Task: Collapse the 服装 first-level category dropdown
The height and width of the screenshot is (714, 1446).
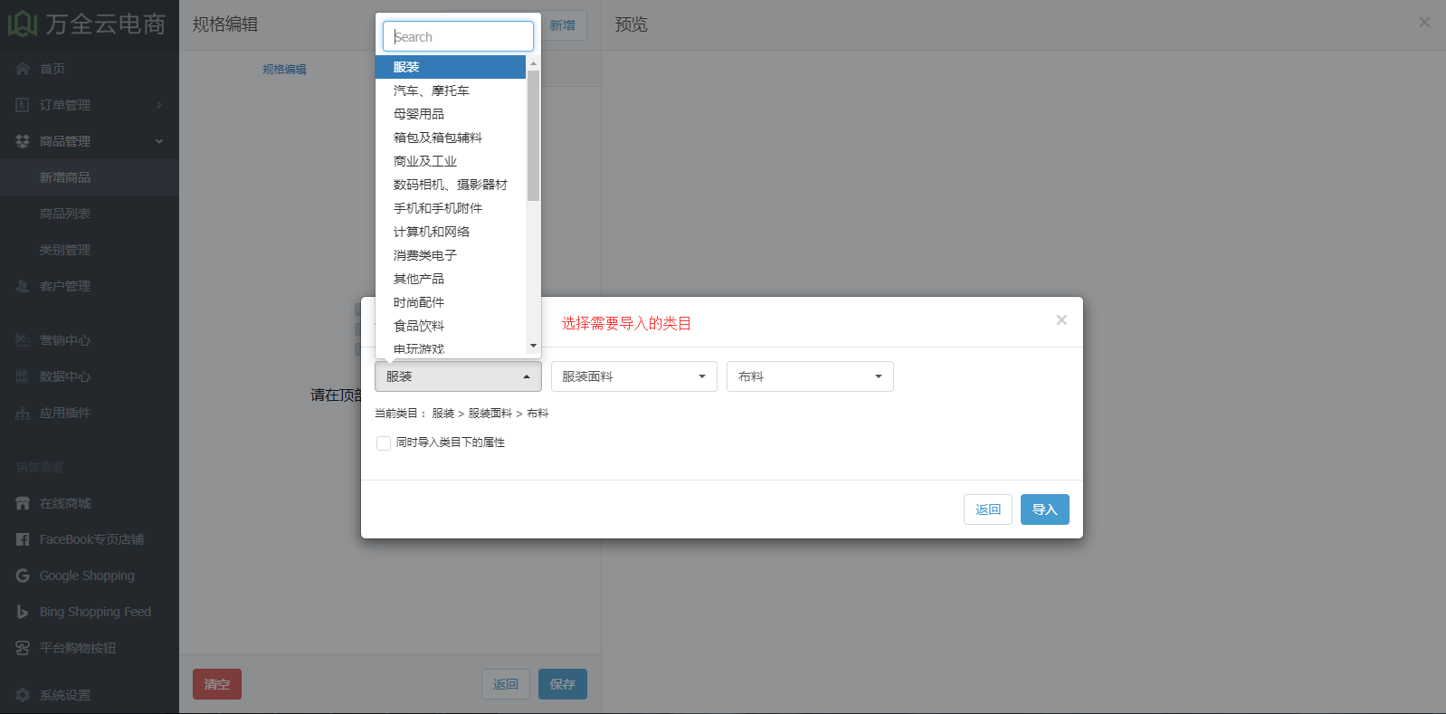Action: click(458, 376)
